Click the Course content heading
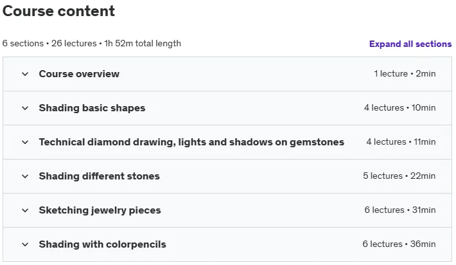 (58, 11)
